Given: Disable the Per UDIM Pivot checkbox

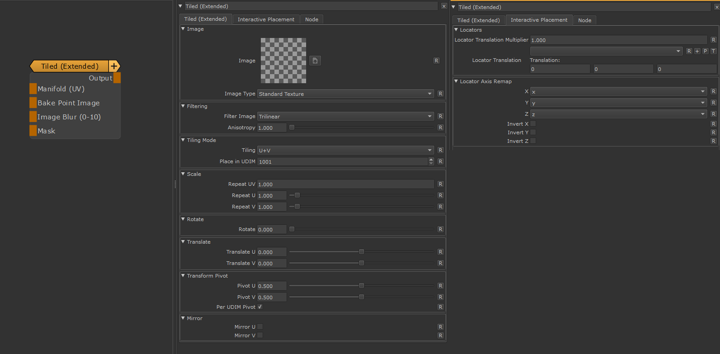Looking at the screenshot, I should (x=260, y=307).
